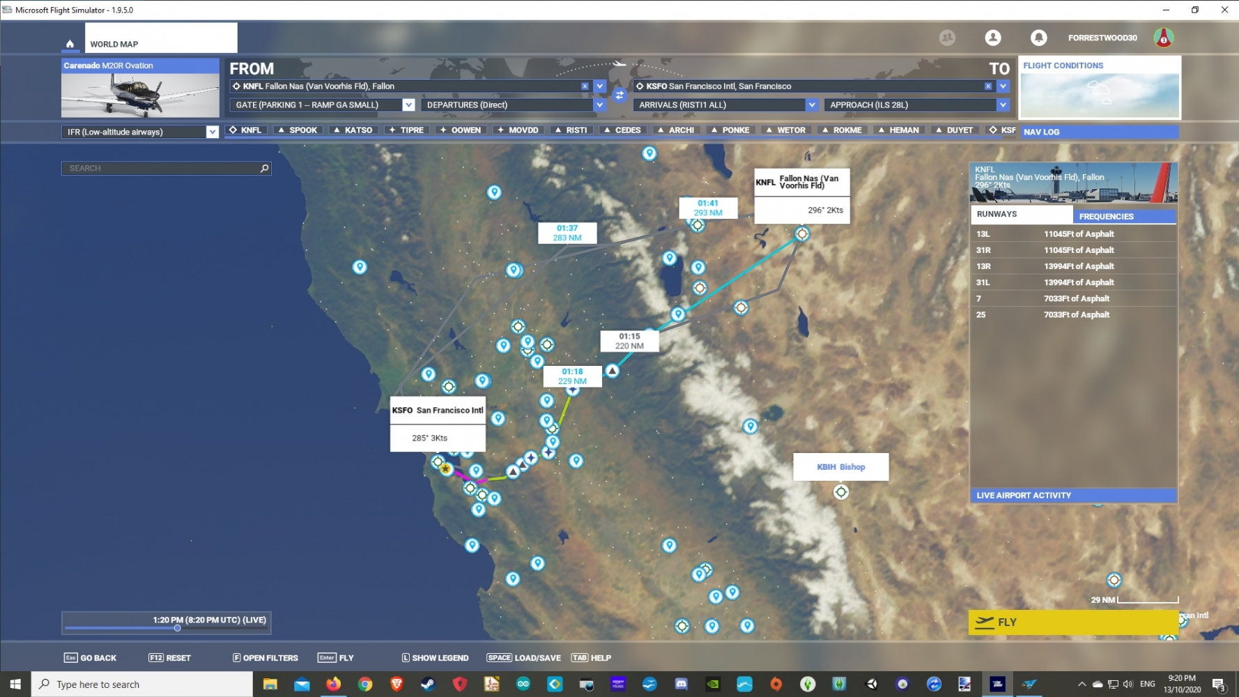
Task: Open the user profile icon
Action: click(x=993, y=38)
